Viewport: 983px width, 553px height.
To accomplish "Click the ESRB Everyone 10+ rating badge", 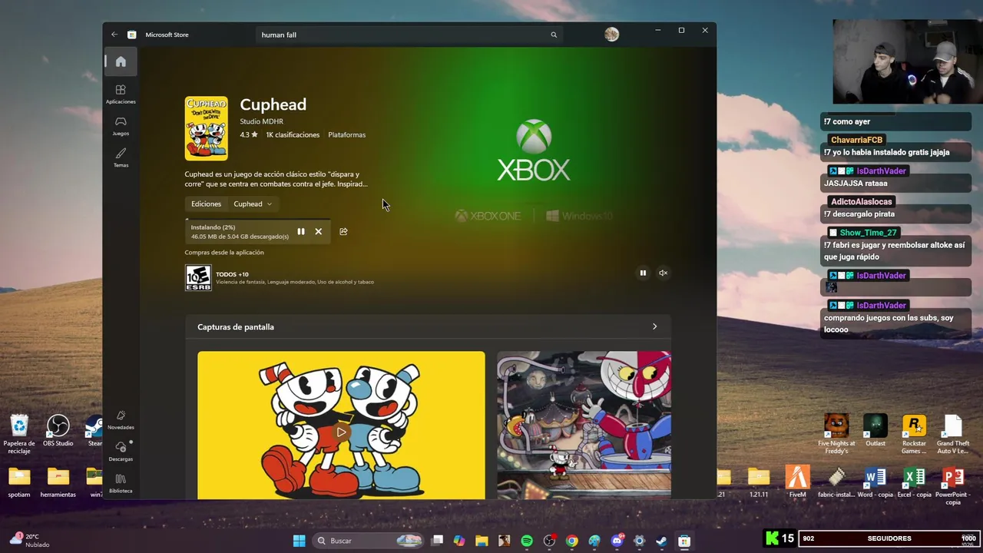I will tap(198, 277).
